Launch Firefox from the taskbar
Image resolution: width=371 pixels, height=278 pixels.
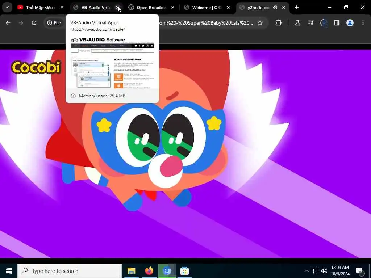149,271
